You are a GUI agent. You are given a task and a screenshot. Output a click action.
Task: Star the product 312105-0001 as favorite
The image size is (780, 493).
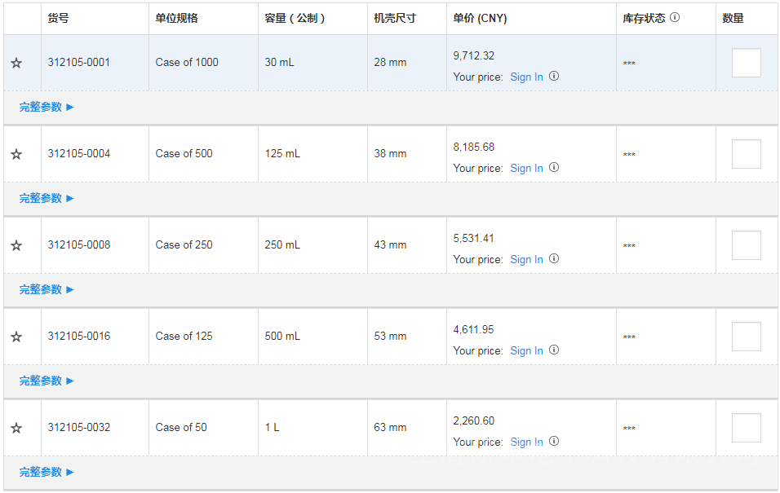[x=16, y=63]
